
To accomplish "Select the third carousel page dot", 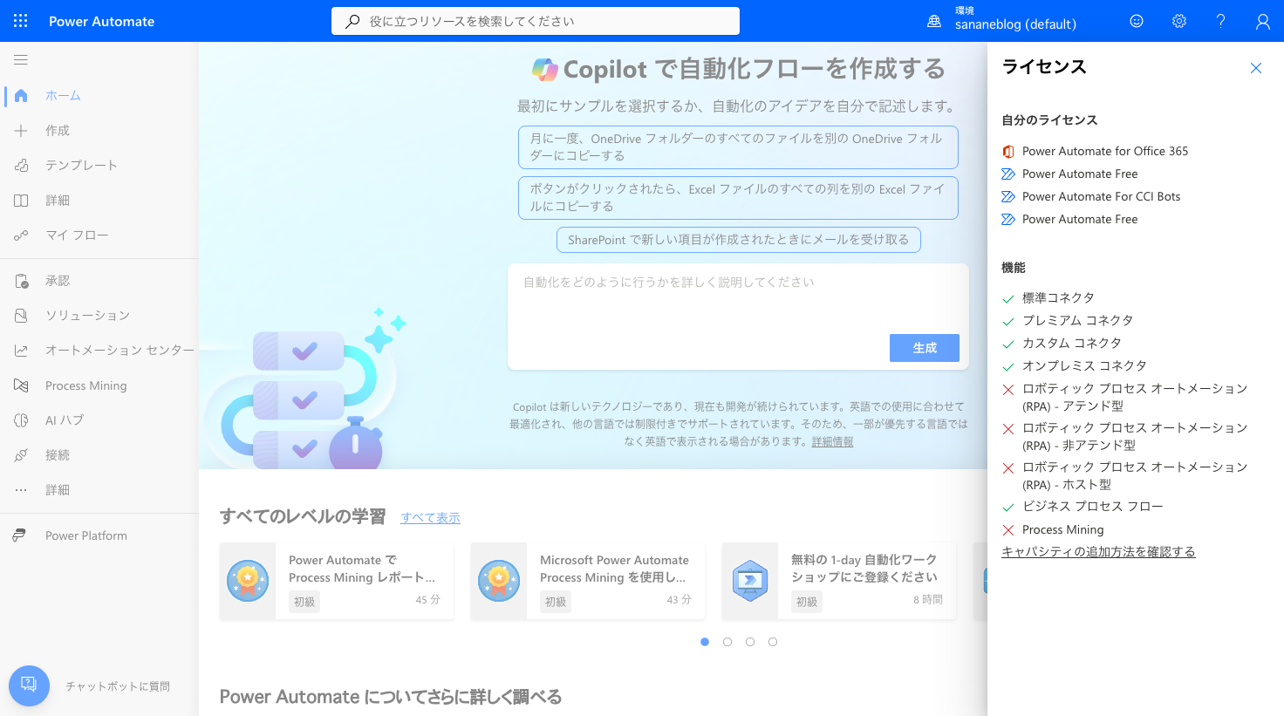I will tap(750, 642).
